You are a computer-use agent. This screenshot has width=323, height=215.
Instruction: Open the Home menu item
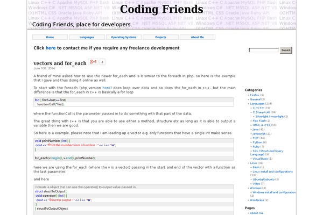click(x=50, y=38)
